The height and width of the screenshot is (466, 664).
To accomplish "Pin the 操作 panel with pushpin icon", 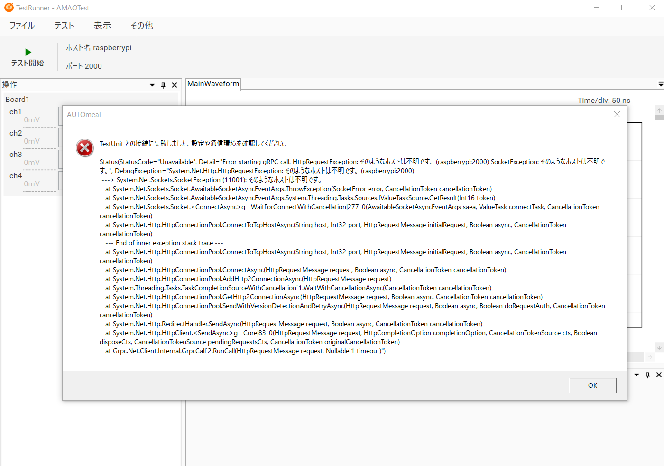I will [163, 85].
